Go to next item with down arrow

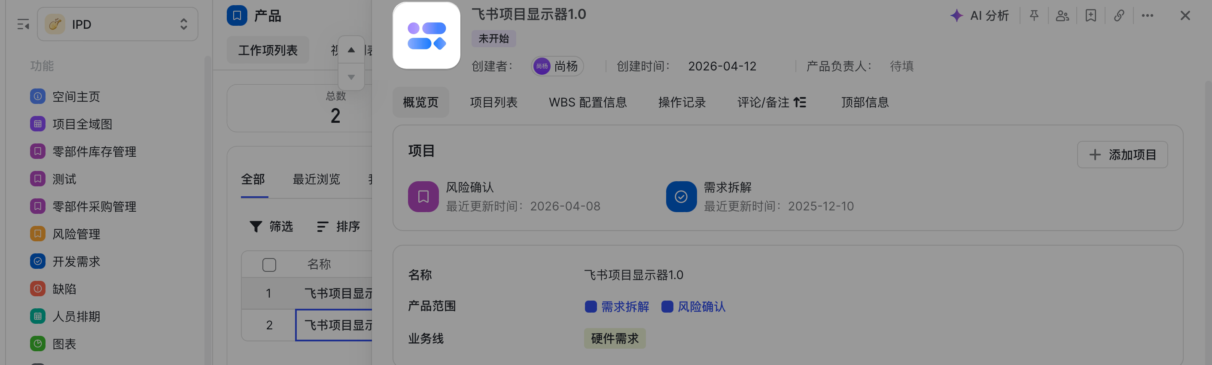point(351,77)
